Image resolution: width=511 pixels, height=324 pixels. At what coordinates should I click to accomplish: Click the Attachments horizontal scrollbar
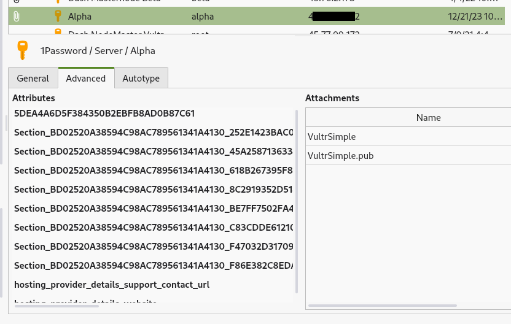[x=382, y=306]
